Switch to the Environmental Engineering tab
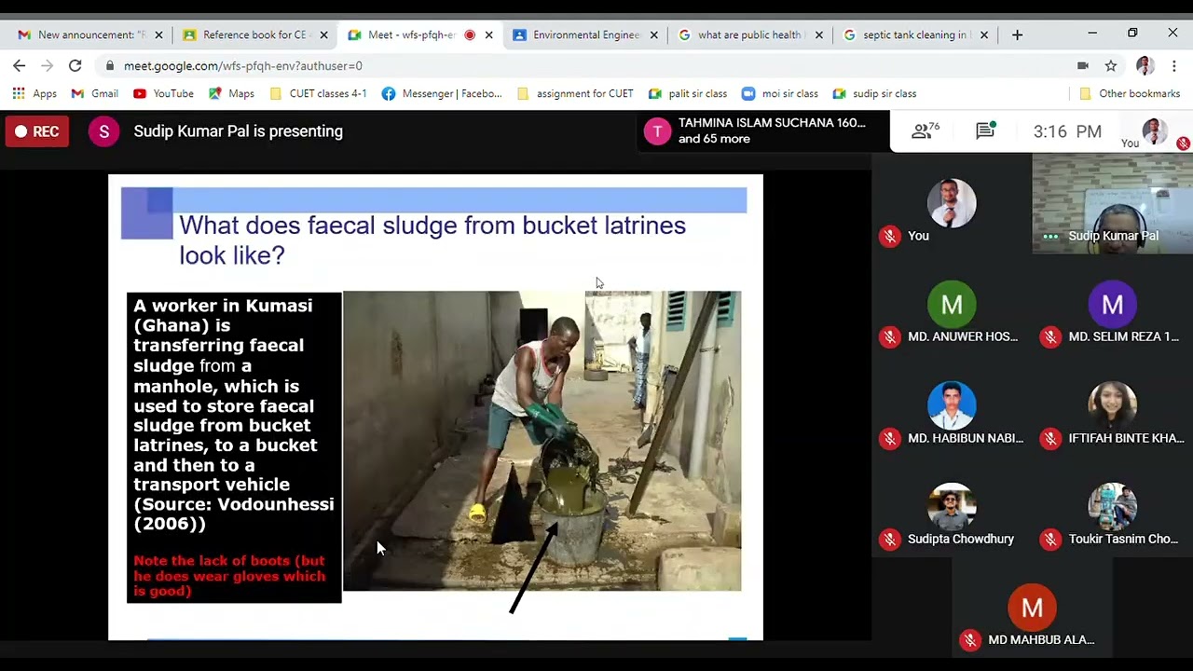This screenshot has height=671, width=1193. [x=585, y=34]
